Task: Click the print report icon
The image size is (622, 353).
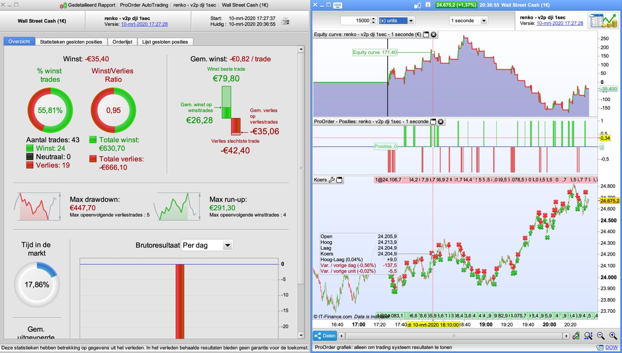Action: pos(285,21)
